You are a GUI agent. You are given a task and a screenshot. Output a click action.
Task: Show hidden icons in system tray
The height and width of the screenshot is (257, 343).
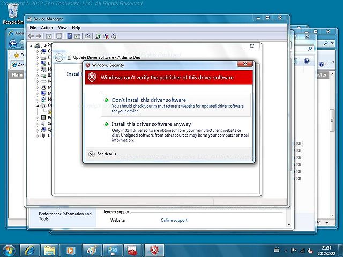[x=286, y=251]
